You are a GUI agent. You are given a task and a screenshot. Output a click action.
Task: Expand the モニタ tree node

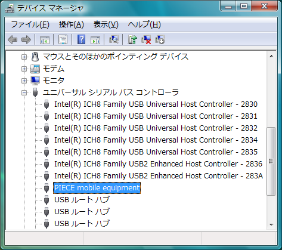(24, 81)
